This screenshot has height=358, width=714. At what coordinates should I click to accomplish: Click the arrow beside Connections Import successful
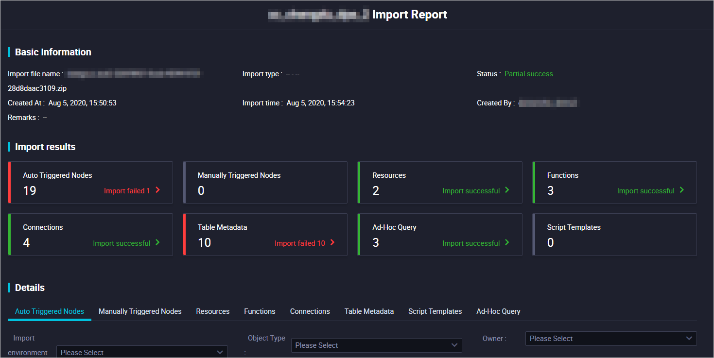coord(157,242)
